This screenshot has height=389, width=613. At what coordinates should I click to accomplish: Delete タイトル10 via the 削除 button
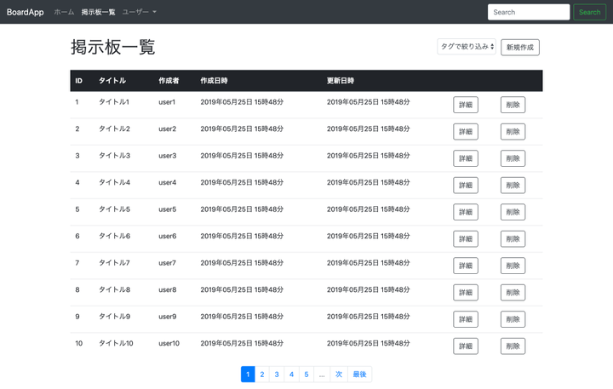pos(513,346)
